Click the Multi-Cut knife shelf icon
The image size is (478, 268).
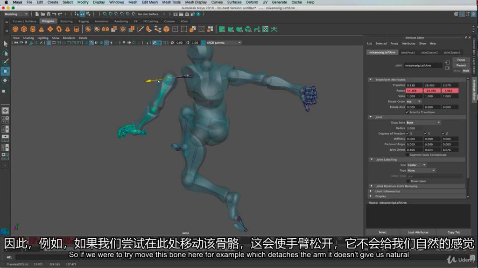tap(140, 29)
